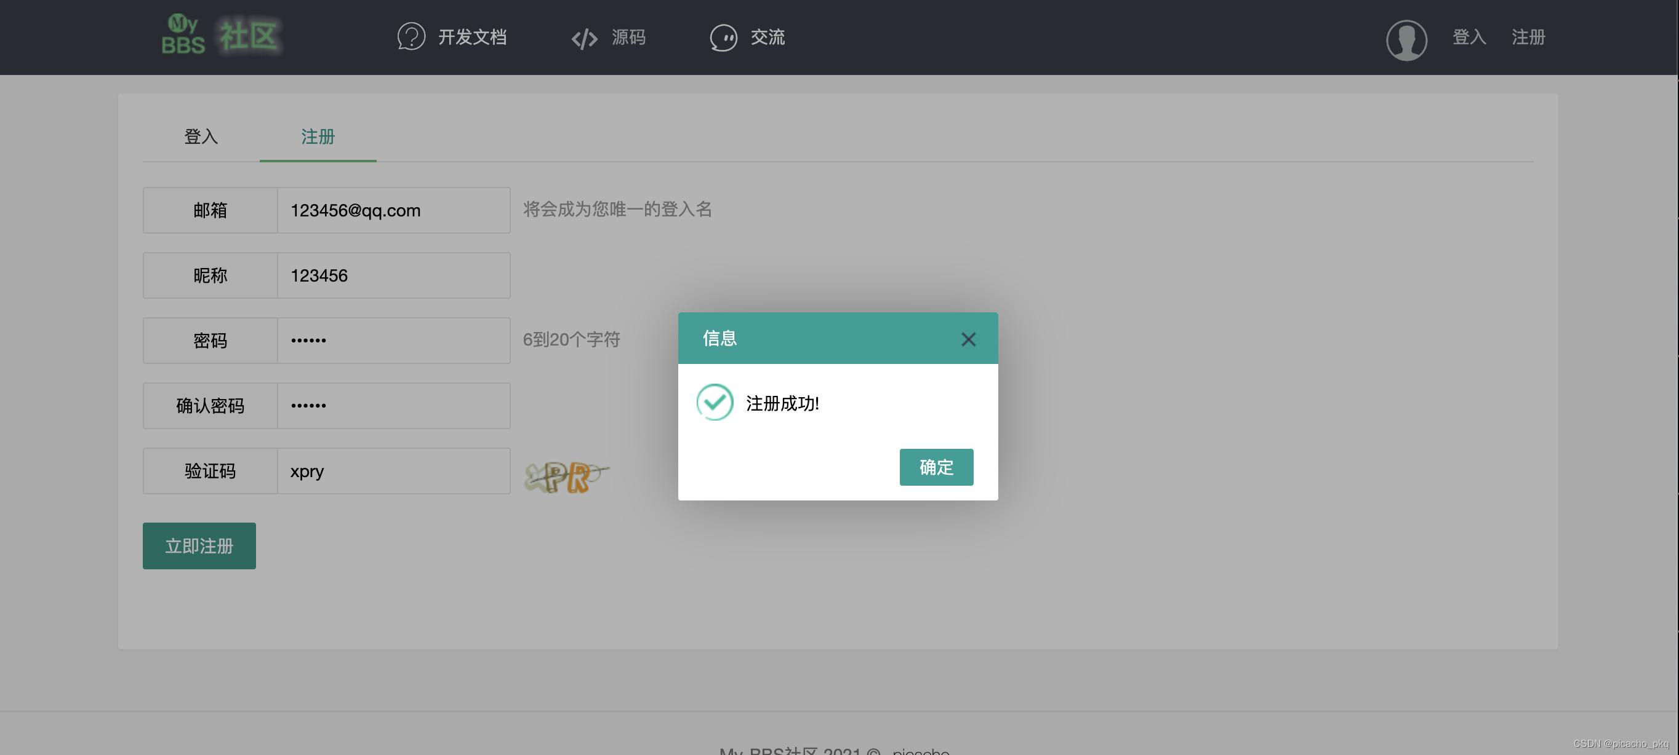This screenshot has width=1679, height=755.
Task: Focus the 邮箱 email input field
Action: pyautogui.click(x=394, y=210)
